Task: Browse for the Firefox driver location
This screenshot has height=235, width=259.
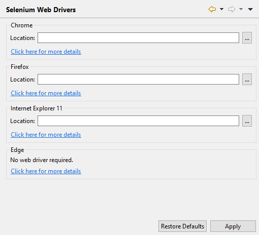Action: tap(247, 80)
